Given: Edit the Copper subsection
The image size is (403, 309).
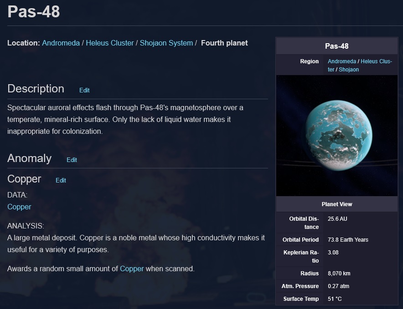Looking at the screenshot, I should [x=61, y=180].
